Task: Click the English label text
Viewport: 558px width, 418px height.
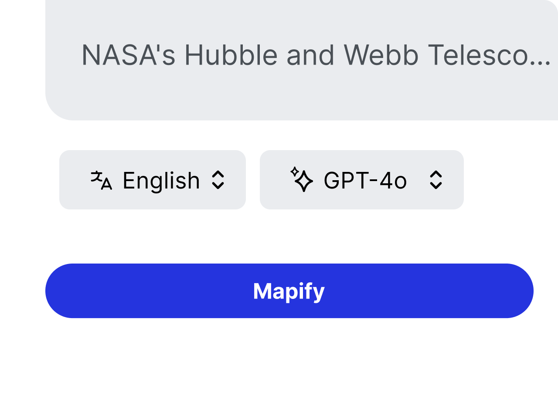Action: point(160,181)
